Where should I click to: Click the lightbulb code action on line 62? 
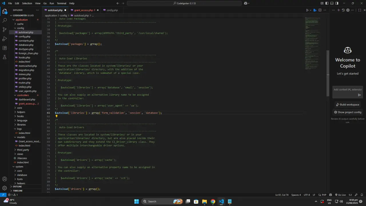pyautogui.click(x=56, y=116)
